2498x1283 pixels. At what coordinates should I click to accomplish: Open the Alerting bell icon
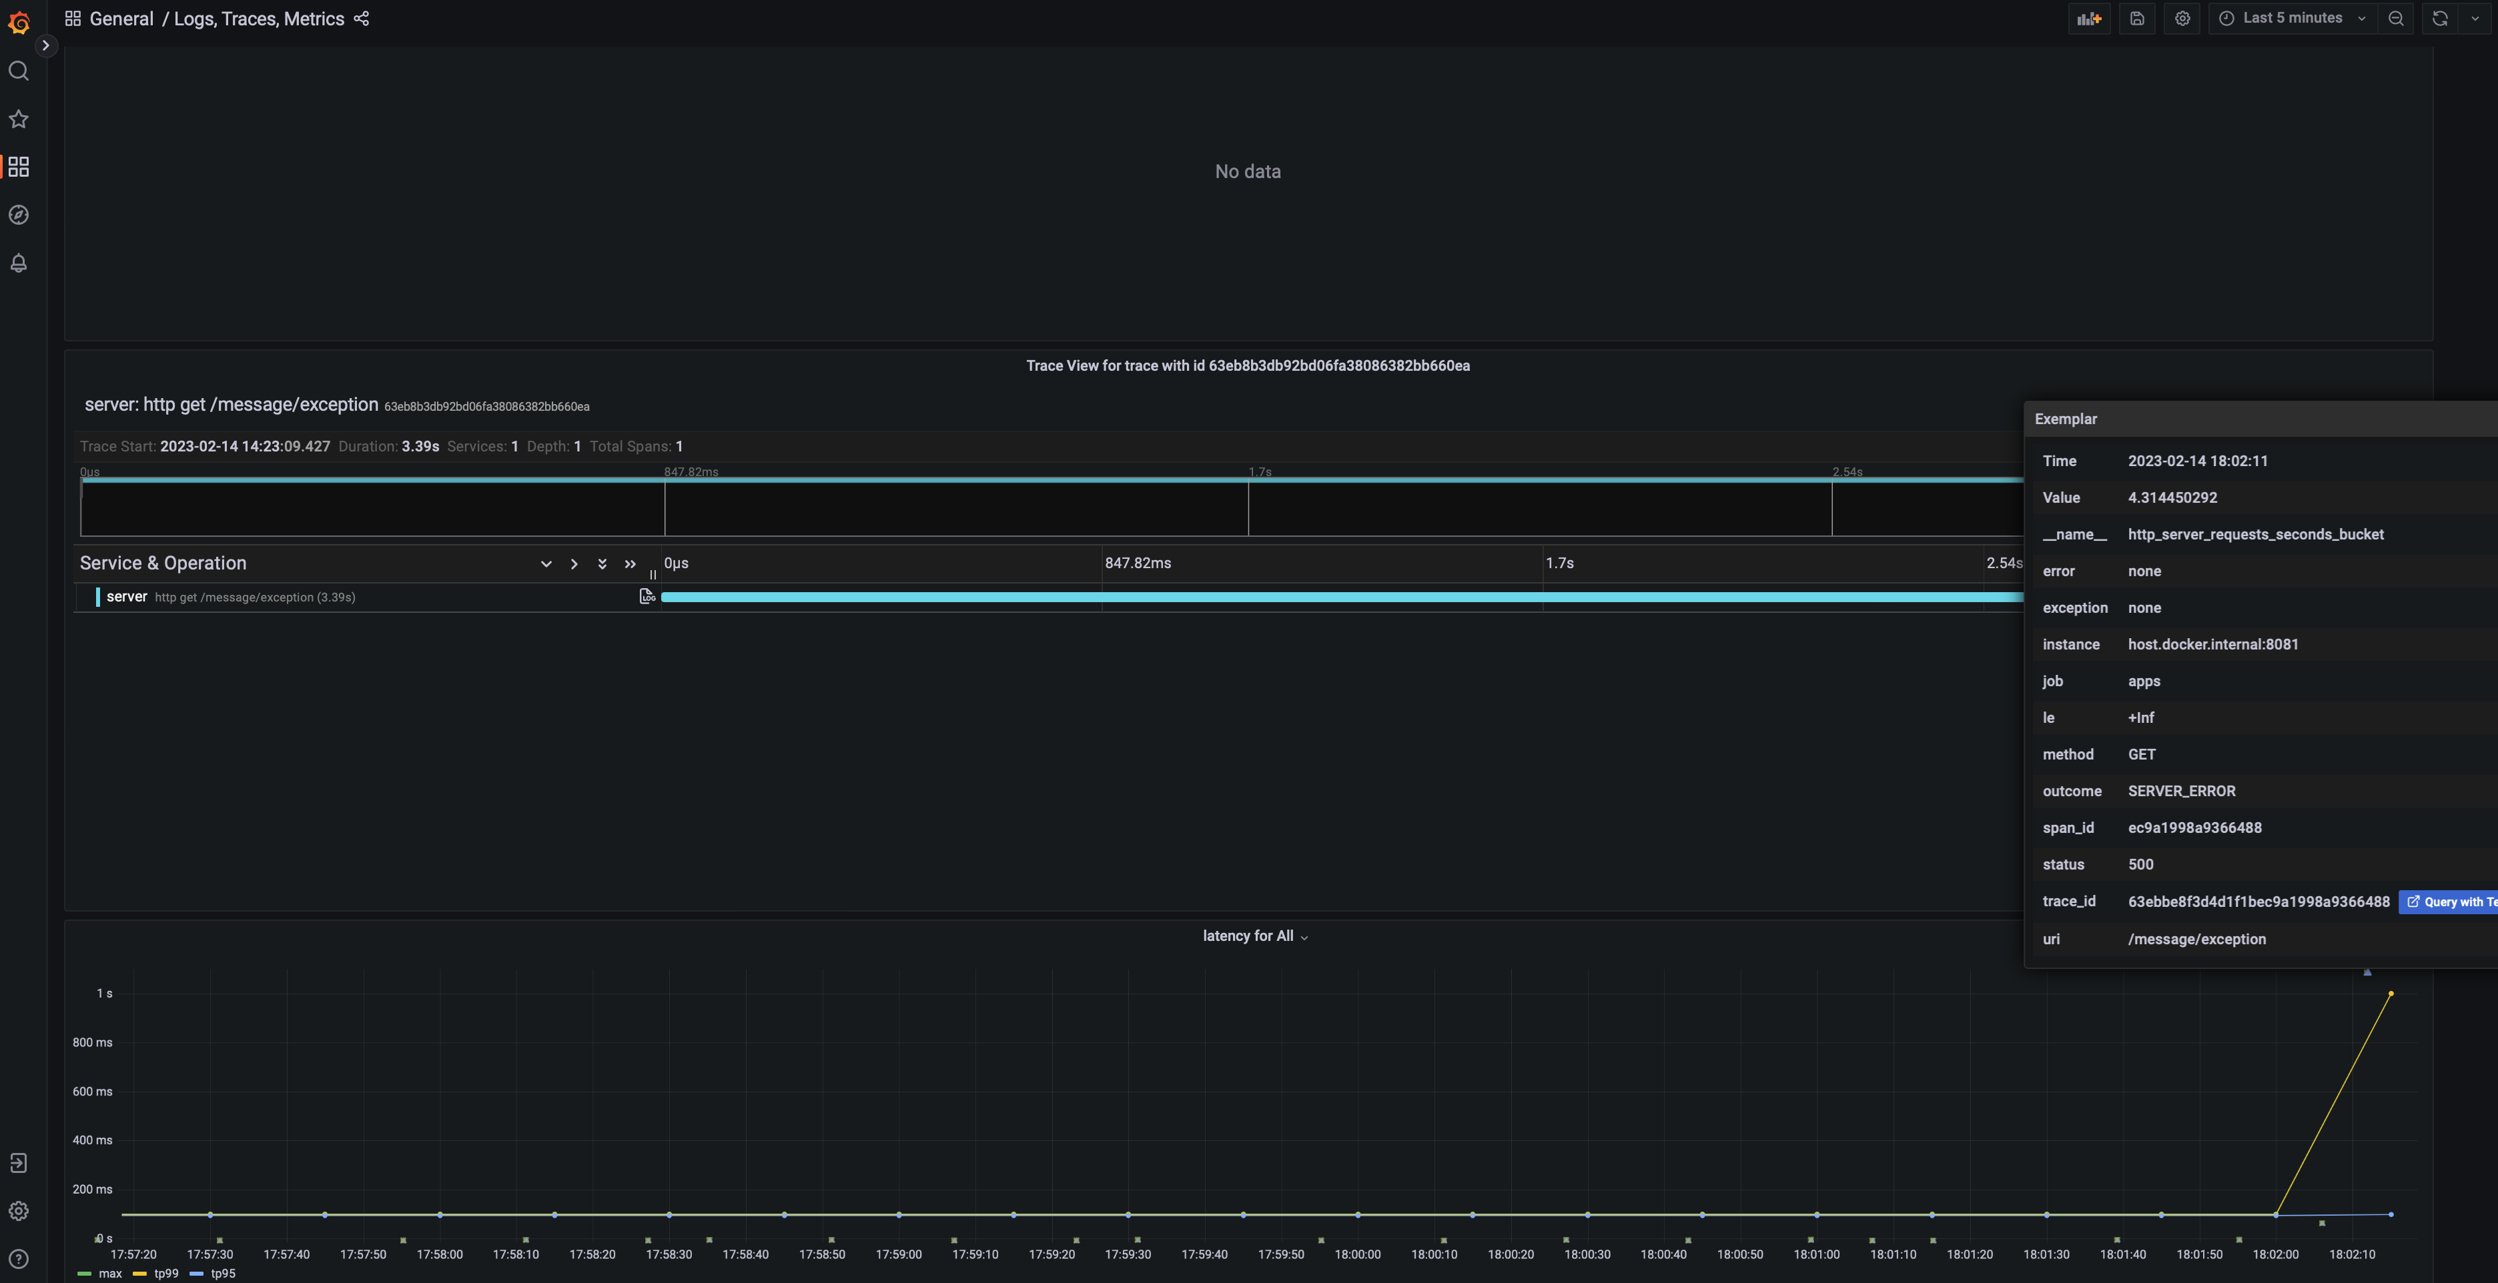point(19,263)
